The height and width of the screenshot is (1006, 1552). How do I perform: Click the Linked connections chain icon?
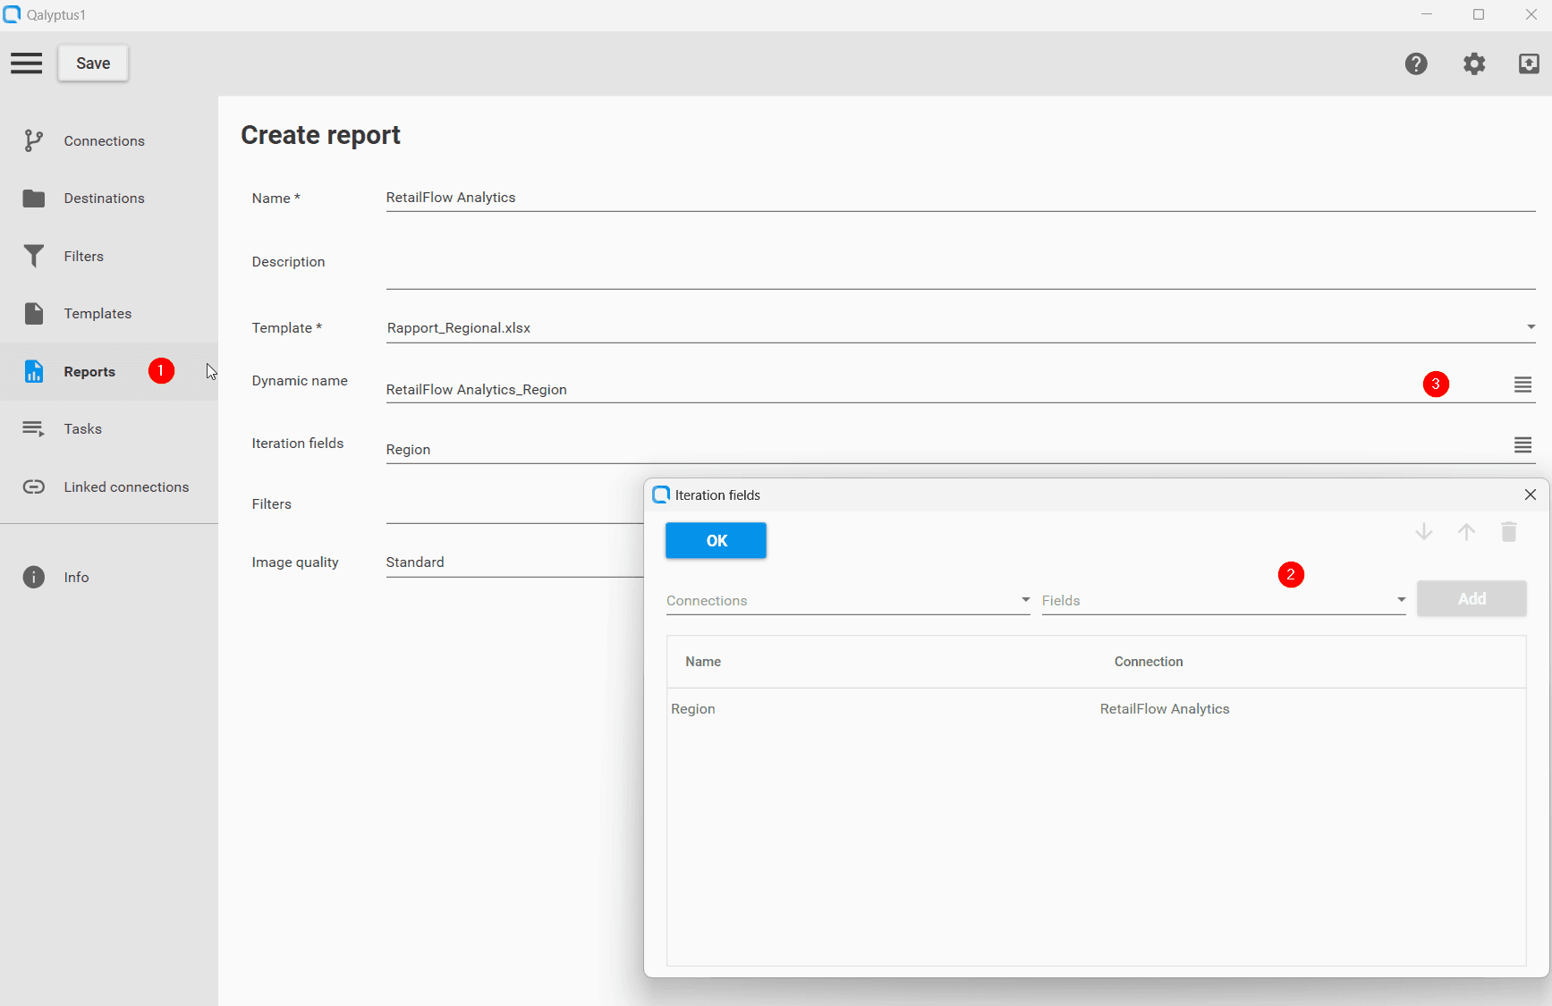pos(34,487)
